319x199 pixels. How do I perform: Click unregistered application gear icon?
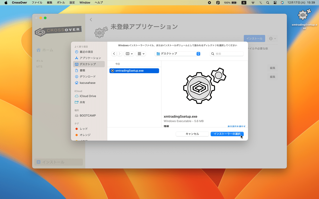click(101, 32)
